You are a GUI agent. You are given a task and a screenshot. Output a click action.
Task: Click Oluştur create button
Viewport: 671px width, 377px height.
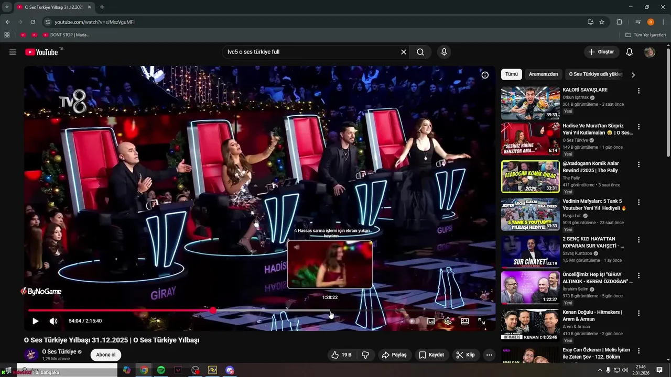point(601,52)
